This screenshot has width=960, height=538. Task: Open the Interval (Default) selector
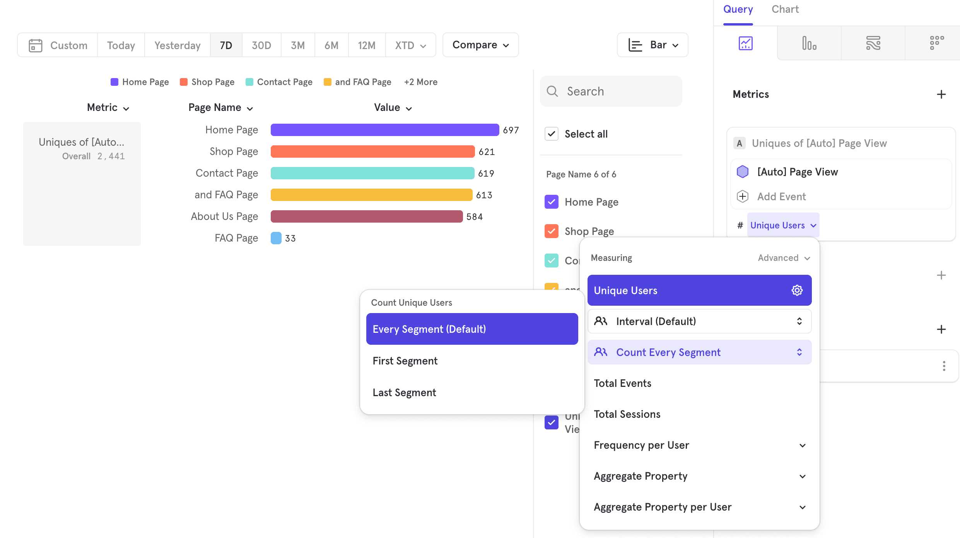(699, 321)
